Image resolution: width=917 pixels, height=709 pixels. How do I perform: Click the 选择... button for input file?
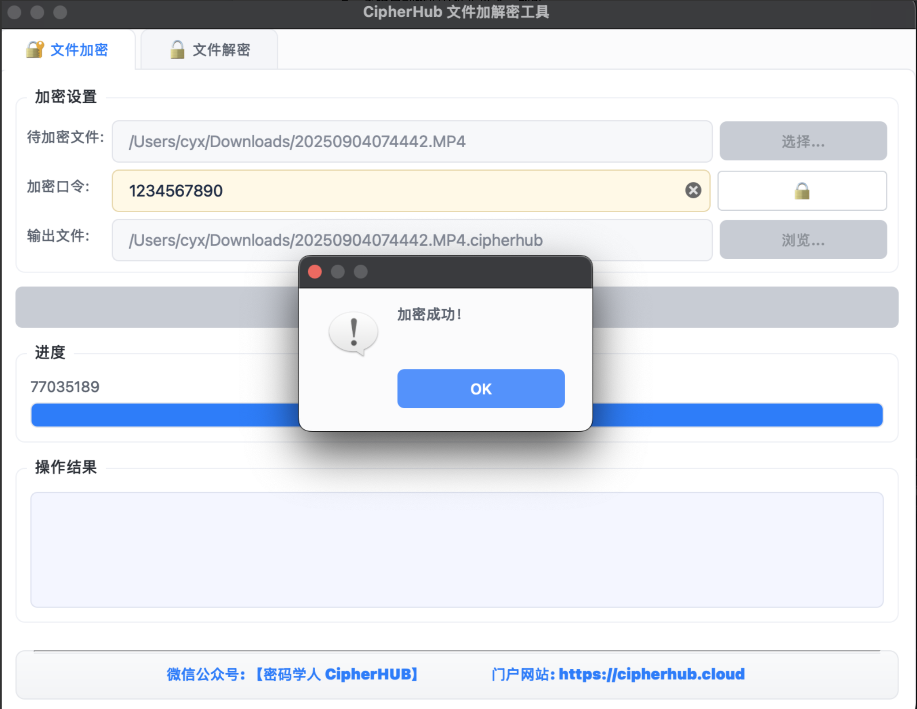802,141
